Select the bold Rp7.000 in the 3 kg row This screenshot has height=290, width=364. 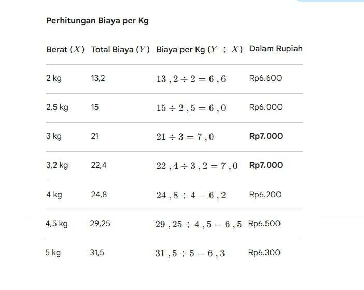coord(266,136)
